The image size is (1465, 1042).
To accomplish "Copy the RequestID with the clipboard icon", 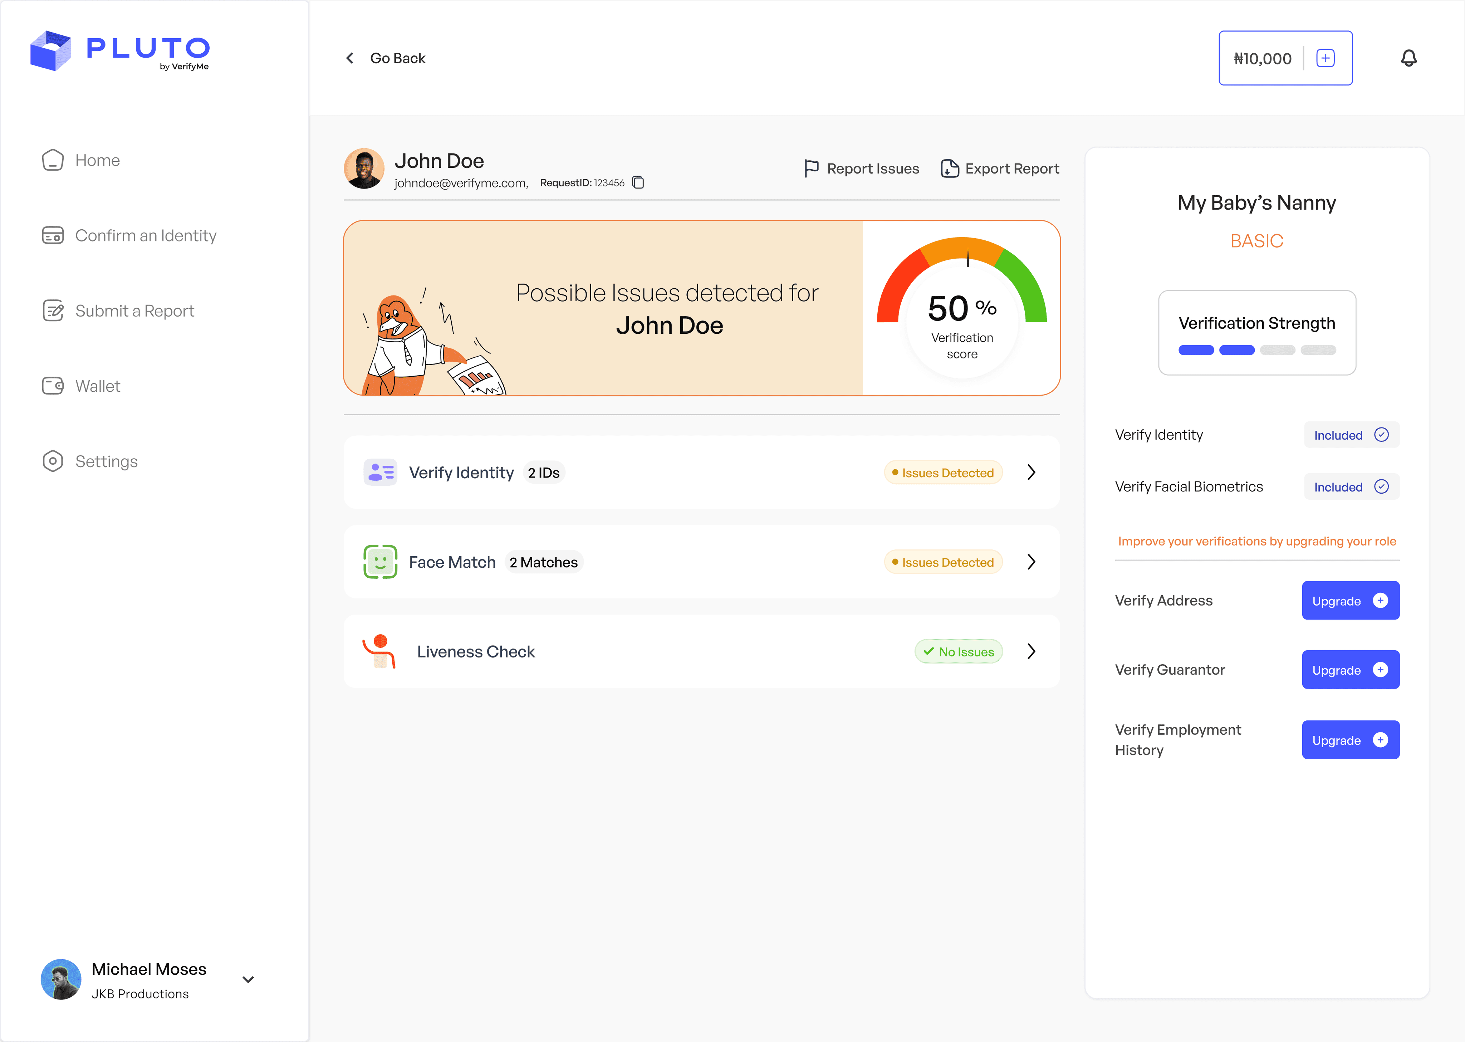I will coord(638,183).
